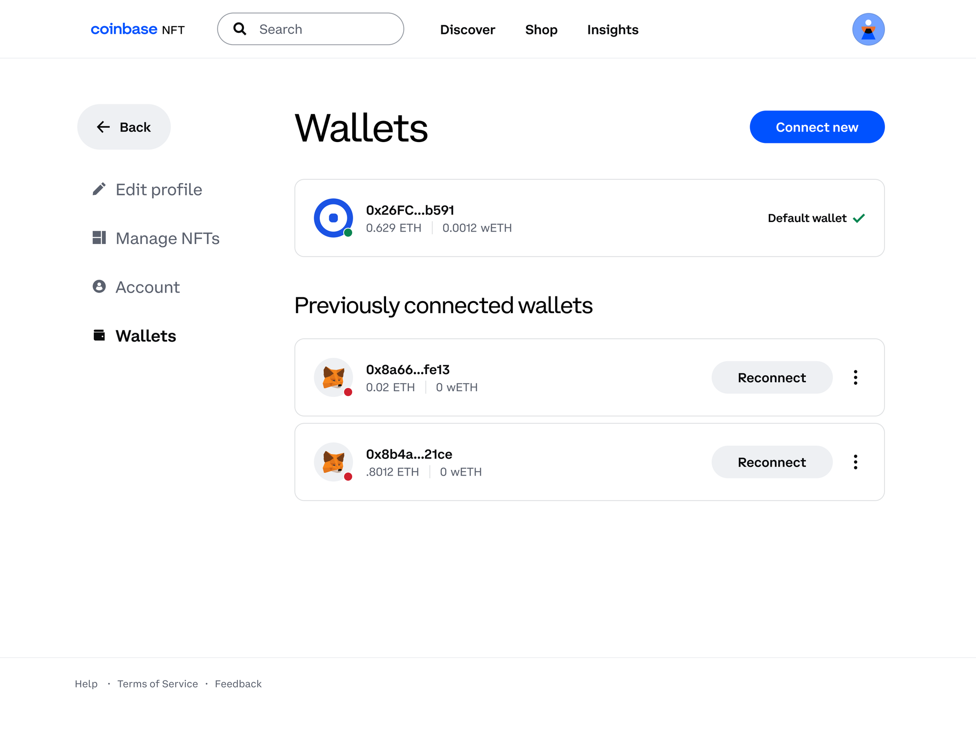The width and height of the screenshot is (976, 732).
Task: Click the wallet icon in sidebar
Action: pos(99,335)
